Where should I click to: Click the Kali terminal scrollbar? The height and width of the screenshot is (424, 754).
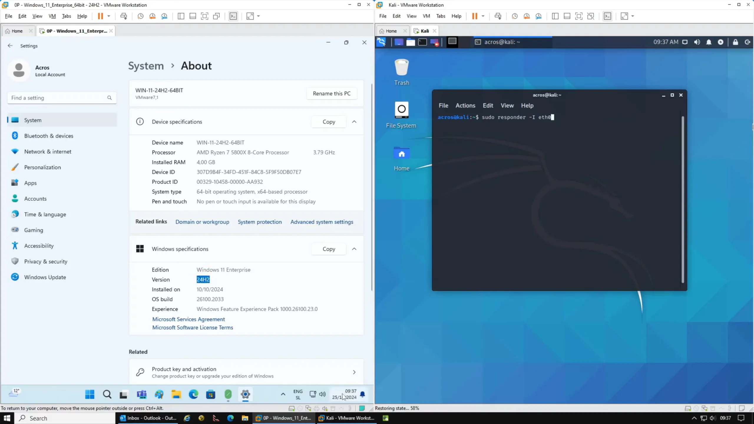click(682, 199)
